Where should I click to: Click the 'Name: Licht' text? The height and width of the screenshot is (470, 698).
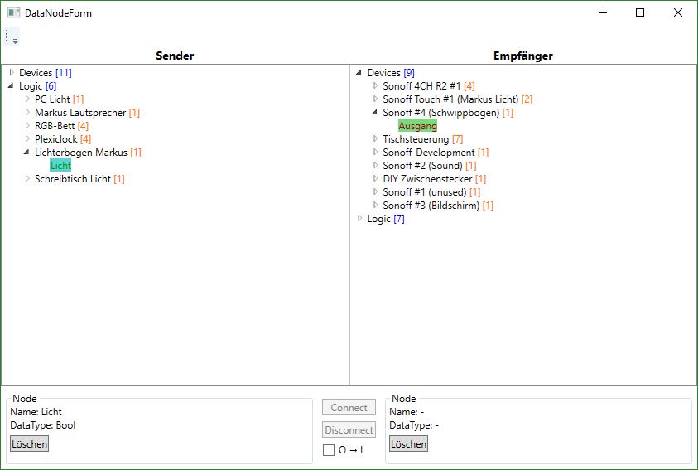click(36, 412)
